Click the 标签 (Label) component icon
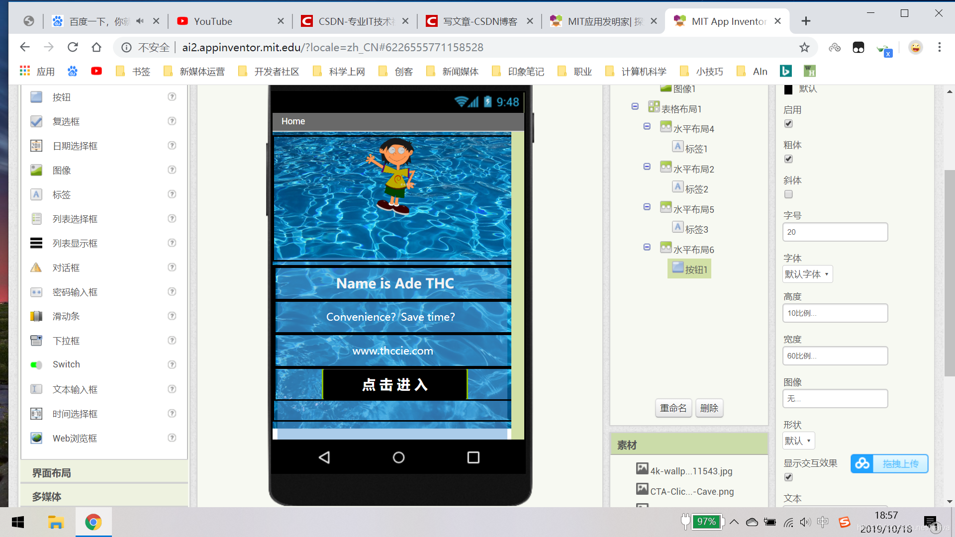The width and height of the screenshot is (955, 537). point(37,194)
